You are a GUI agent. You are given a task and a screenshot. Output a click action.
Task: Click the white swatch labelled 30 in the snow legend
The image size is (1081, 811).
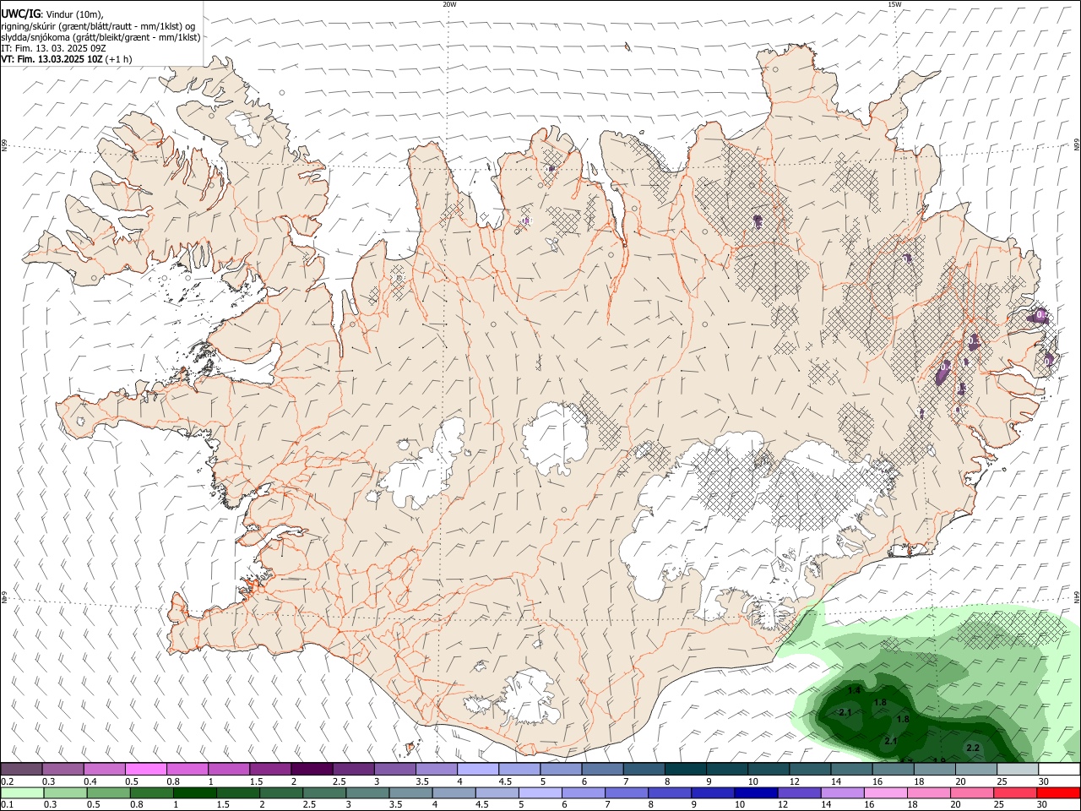1059,769
